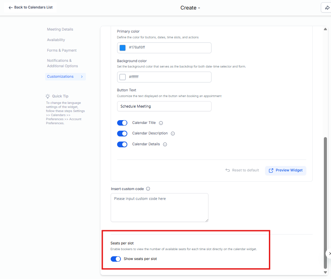Screen dimensions: 331x279
Task: Click the share icon at top right
Action: click(x=327, y=8)
